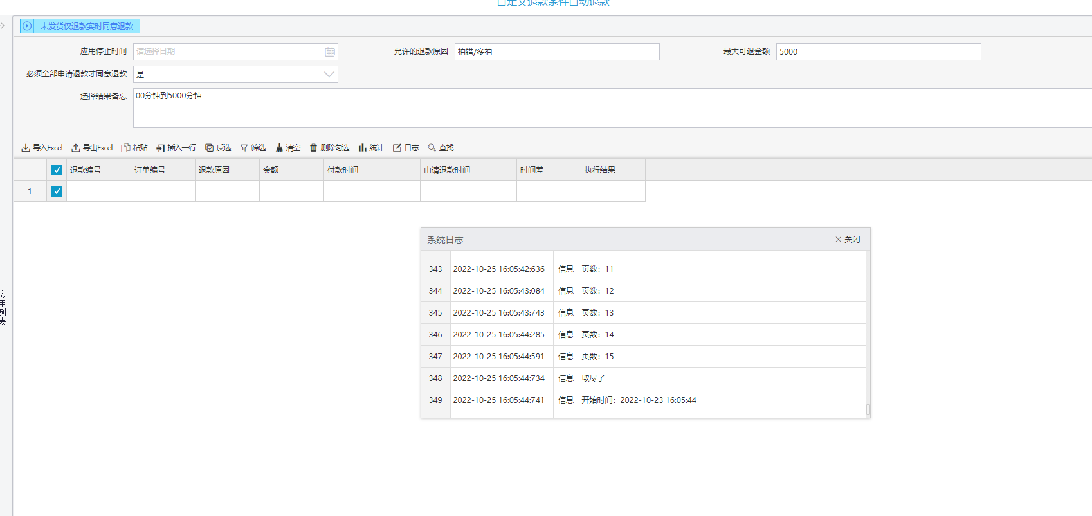The height and width of the screenshot is (516, 1092).
Task: Open the 日志 log viewer
Action: [x=406, y=148]
